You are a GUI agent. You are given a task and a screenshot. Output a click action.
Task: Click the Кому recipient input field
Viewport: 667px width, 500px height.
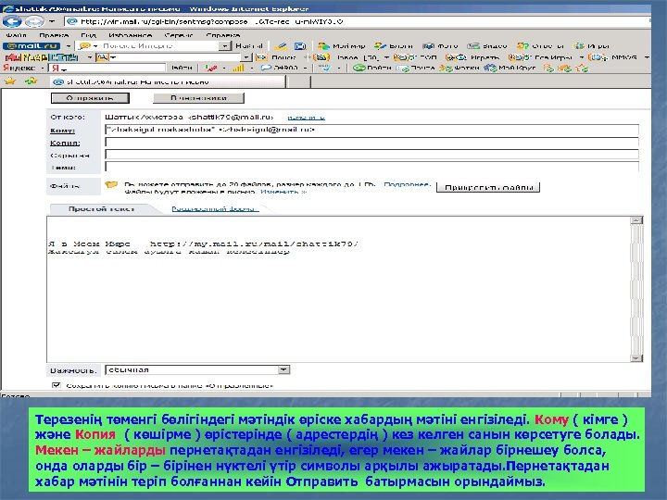[371, 130]
